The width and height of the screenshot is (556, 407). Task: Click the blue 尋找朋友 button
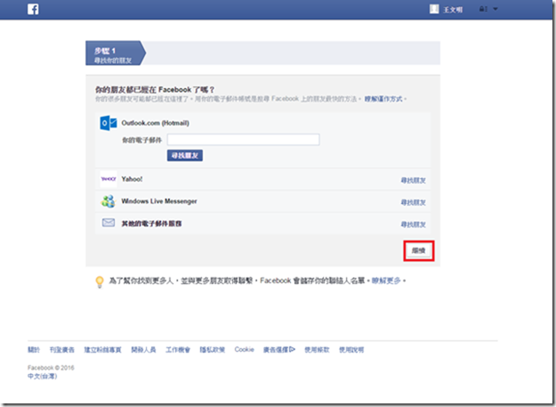185,156
